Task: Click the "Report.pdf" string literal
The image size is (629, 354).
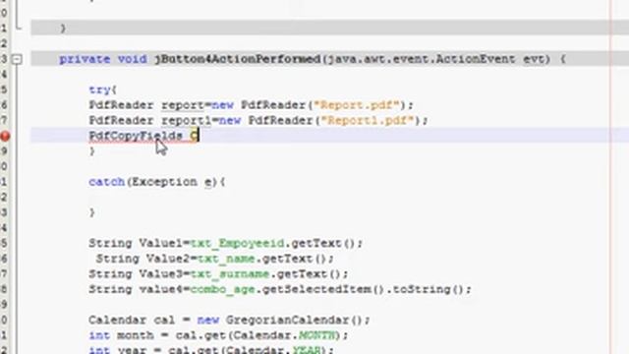Action: pyautogui.click(x=357, y=105)
